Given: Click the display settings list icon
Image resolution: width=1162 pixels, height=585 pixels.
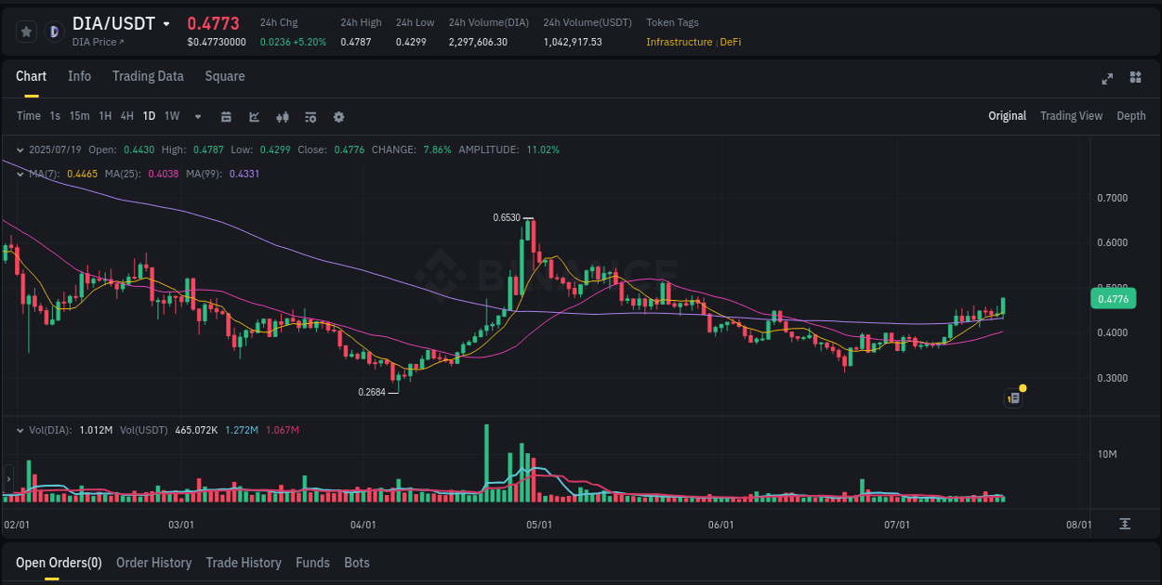Looking at the screenshot, I should pos(310,116).
